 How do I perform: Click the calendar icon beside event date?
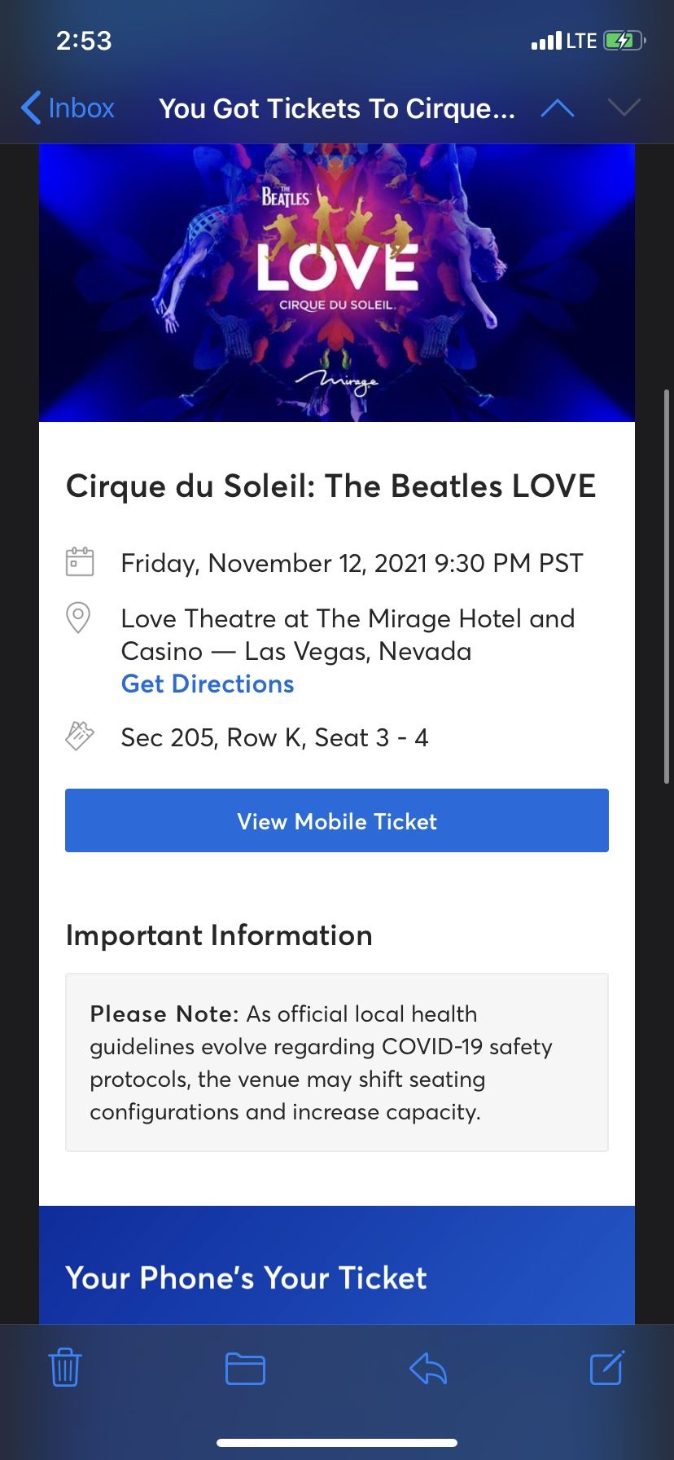[79, 562]
